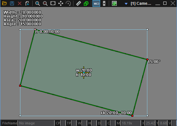Save the image with the floppy disk icon
The image size is (177, 126).
[12, 4]
